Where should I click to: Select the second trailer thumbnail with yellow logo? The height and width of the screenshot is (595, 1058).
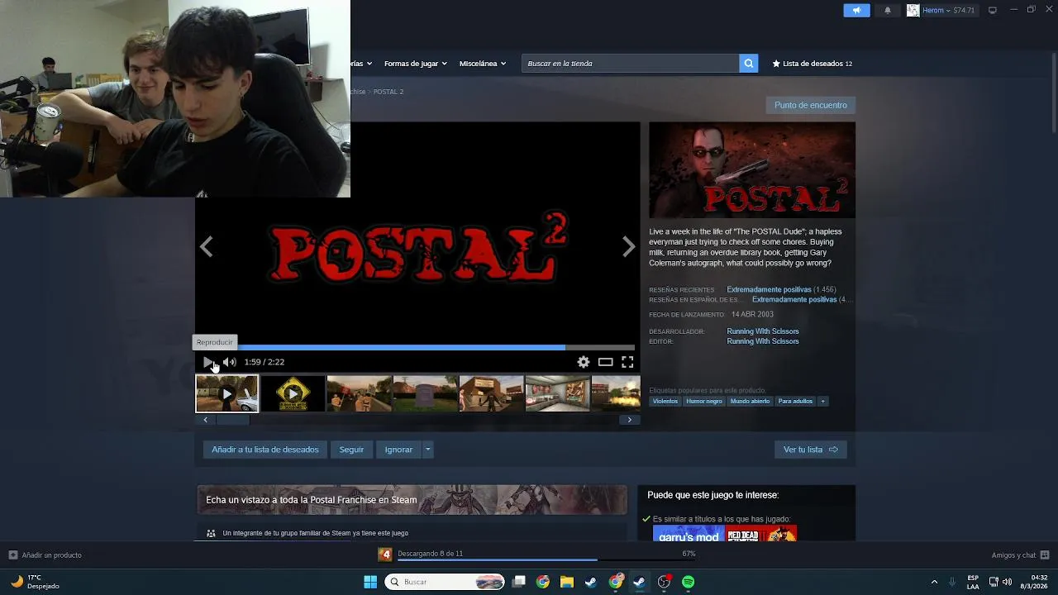293,394
